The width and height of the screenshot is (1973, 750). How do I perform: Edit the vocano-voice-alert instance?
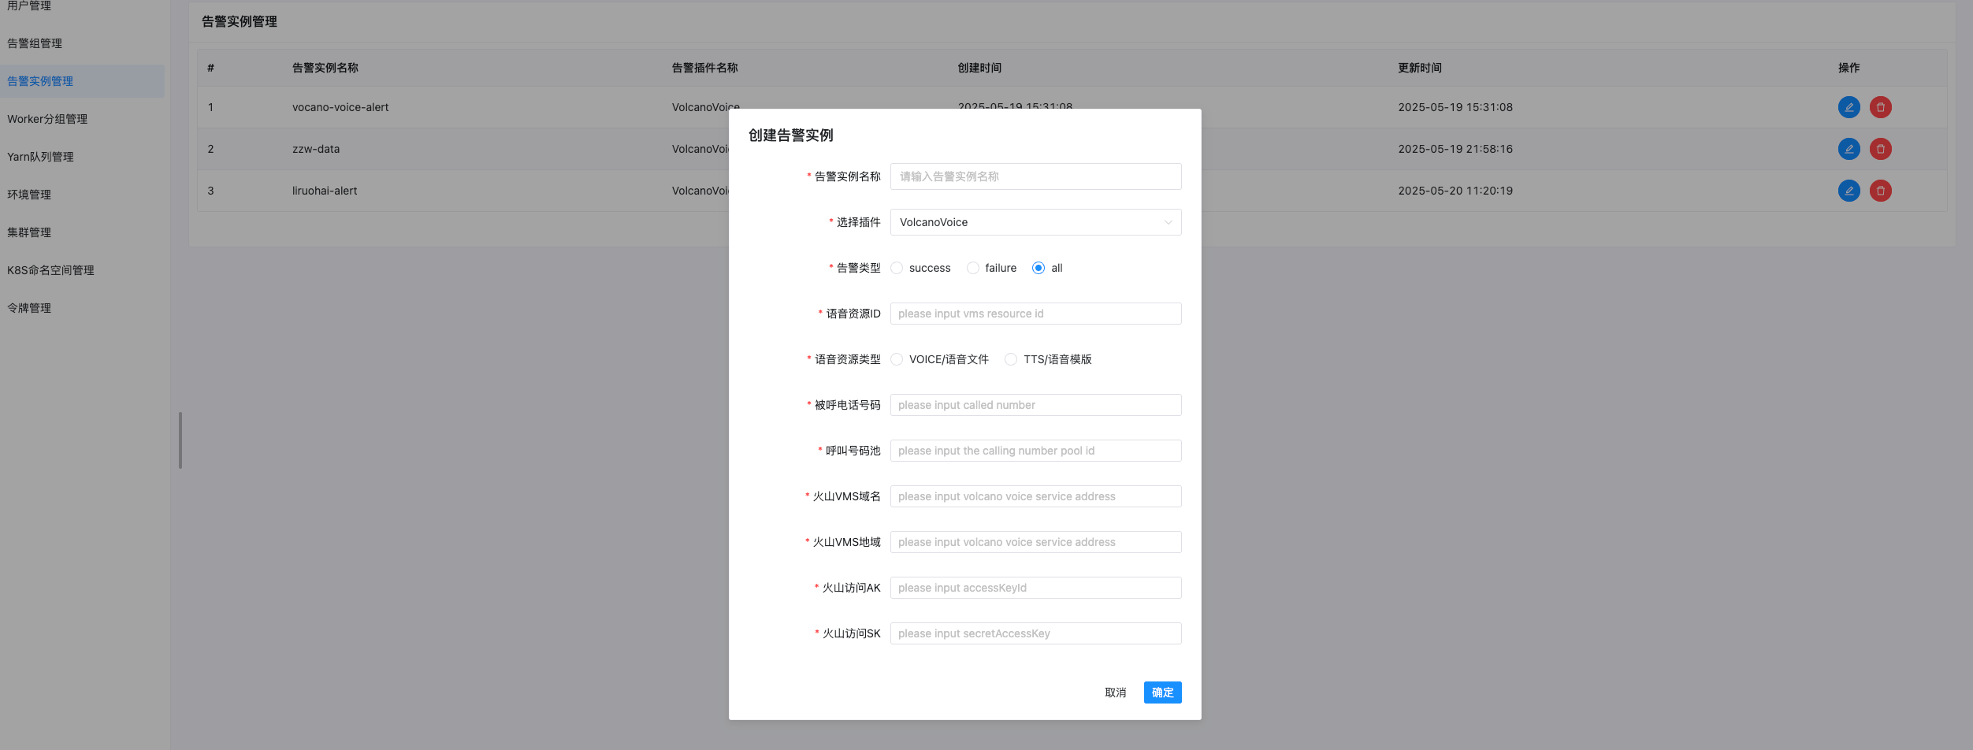point(1849,107)
